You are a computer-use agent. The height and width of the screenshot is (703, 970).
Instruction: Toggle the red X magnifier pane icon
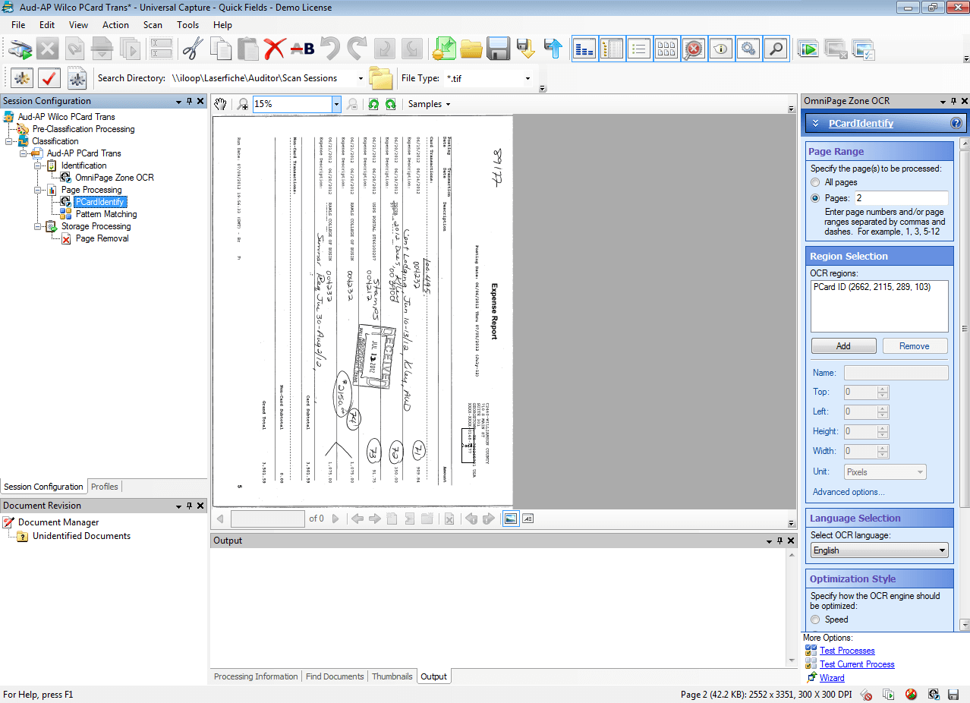pyautogui.click(x=694, y=49)
